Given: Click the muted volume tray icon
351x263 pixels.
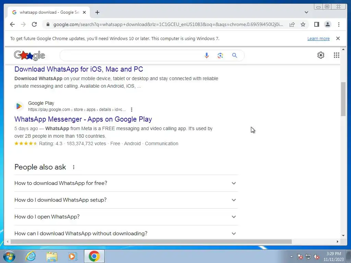Looking at the screenshot, I should pos(316,256).
